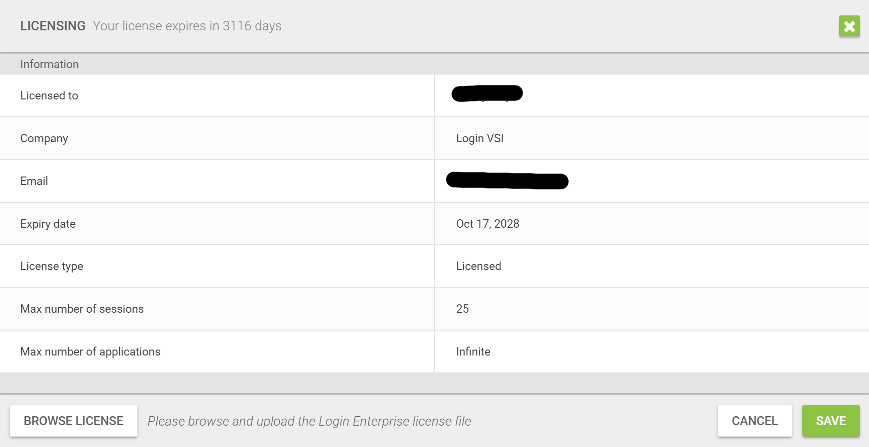Select the Login VSI company value
The height and width of the screenshot is (447, 869).
tap(479, 138)
